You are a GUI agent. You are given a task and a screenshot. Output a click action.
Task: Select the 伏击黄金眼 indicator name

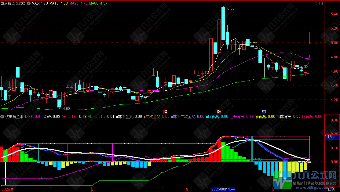click(x=14, y=117)
